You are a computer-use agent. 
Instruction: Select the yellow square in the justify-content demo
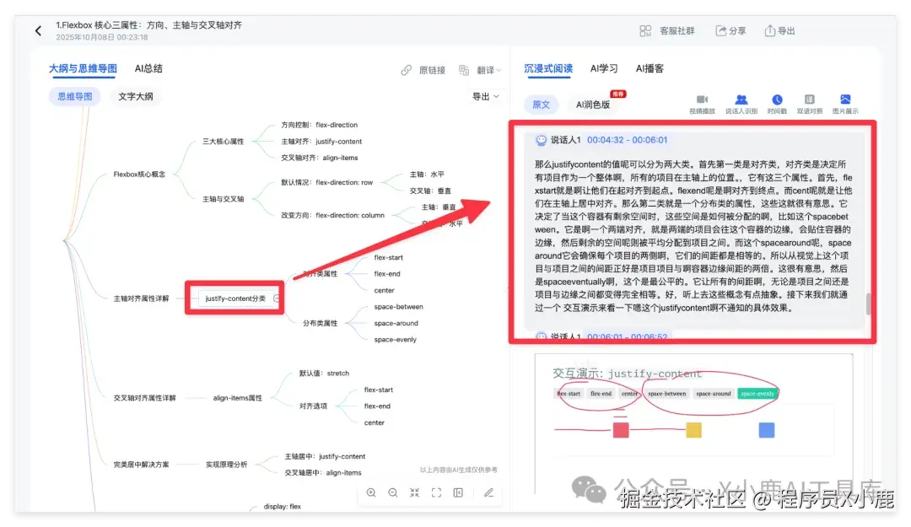click(x=693, y=430)
